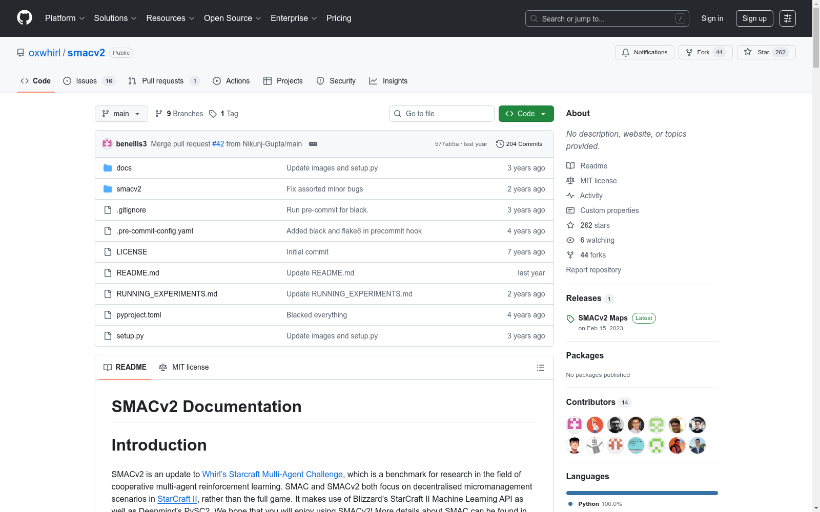
Task: Open the setup.py file
Action: coord(130,336)
